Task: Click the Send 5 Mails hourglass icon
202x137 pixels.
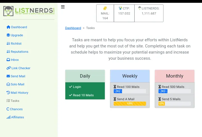Action: pyautogui.click(x=160, y=99)
